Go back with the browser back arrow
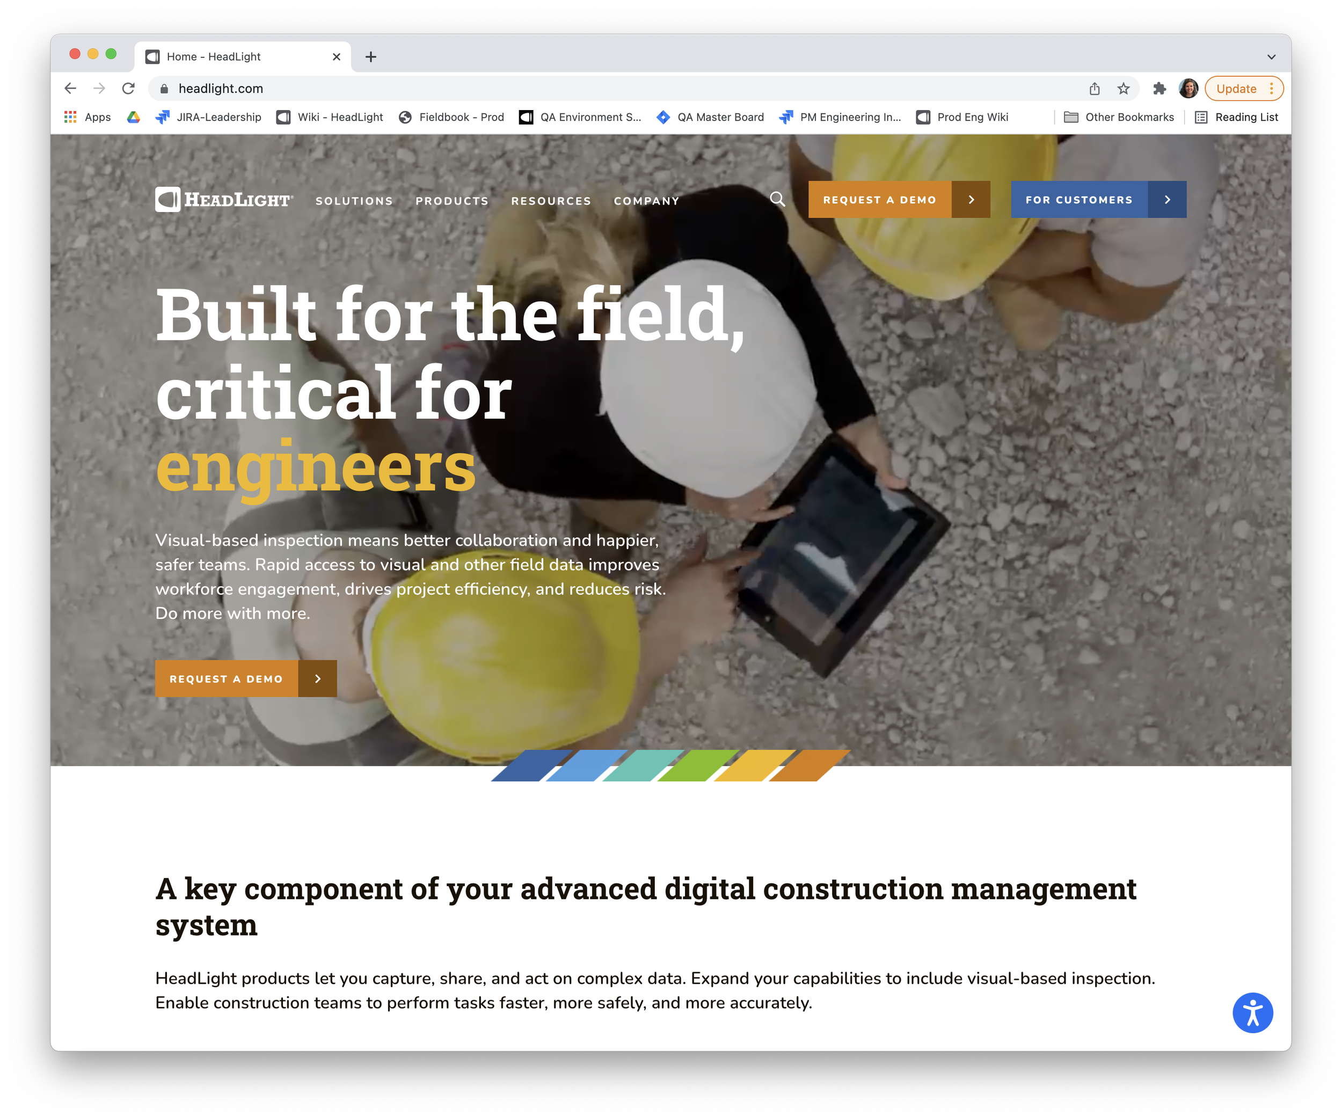The width and height of the screenshot is (1342, 1118). click(x=70, y=88)
